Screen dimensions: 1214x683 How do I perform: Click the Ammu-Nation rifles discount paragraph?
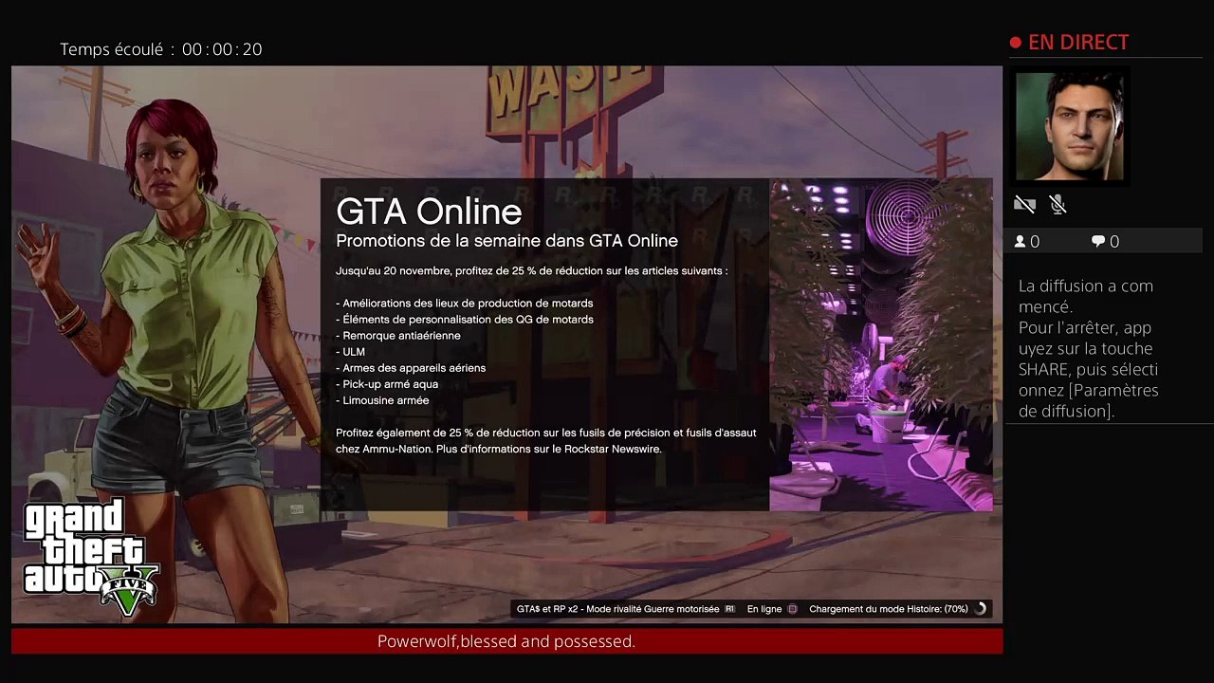[x=546, y=441]
